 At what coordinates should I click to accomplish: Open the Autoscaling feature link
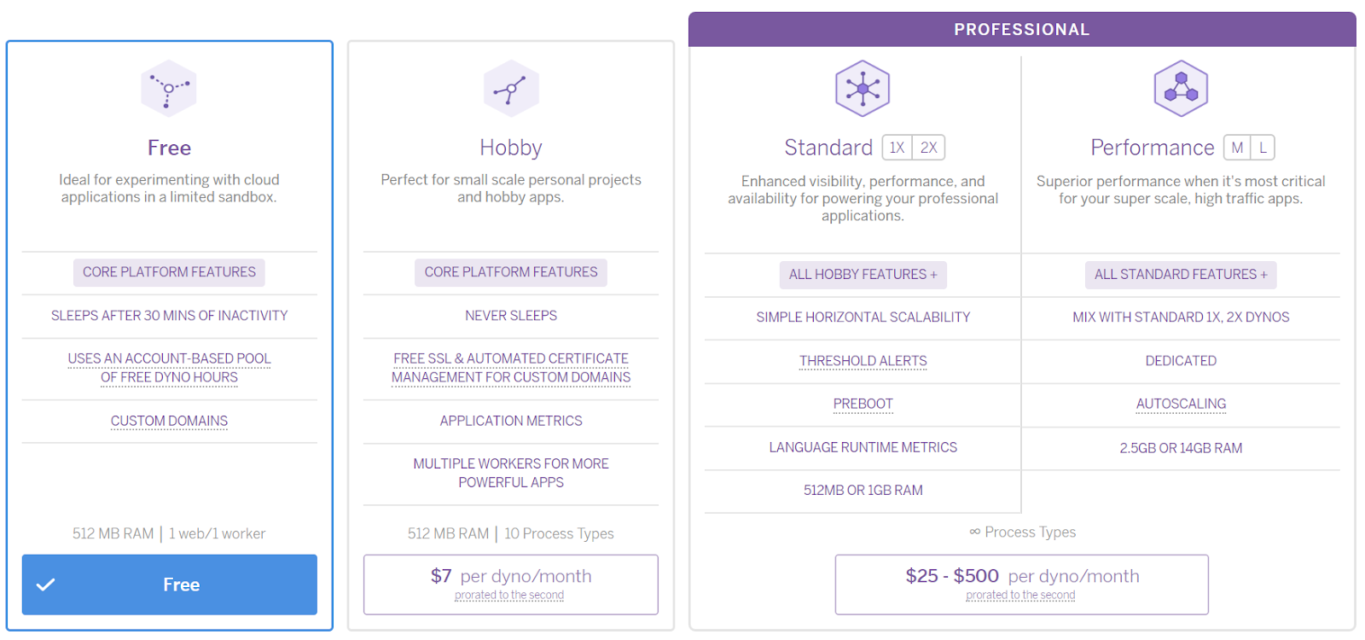click(1181, 404)
